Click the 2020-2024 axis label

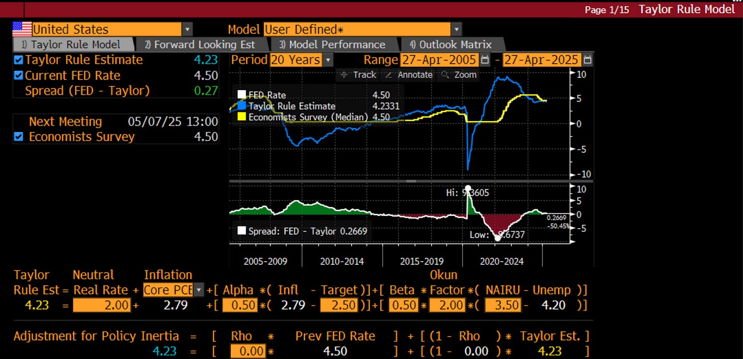(x=502, y=261)
